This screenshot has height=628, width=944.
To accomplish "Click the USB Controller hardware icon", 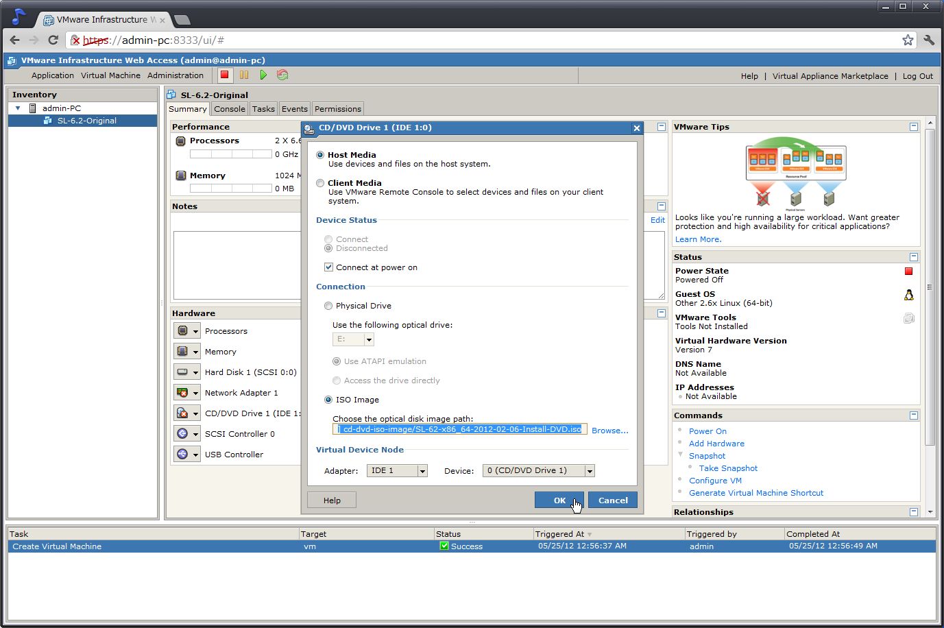I will [x=182, y=454].
